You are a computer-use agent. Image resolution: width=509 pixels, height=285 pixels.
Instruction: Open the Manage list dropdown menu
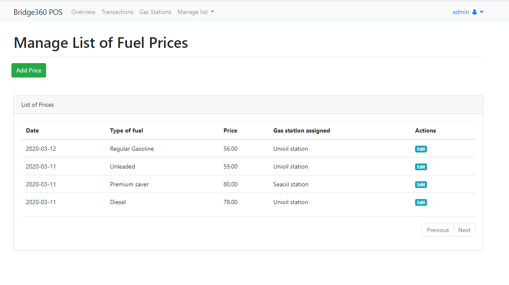tap(195, 12)
